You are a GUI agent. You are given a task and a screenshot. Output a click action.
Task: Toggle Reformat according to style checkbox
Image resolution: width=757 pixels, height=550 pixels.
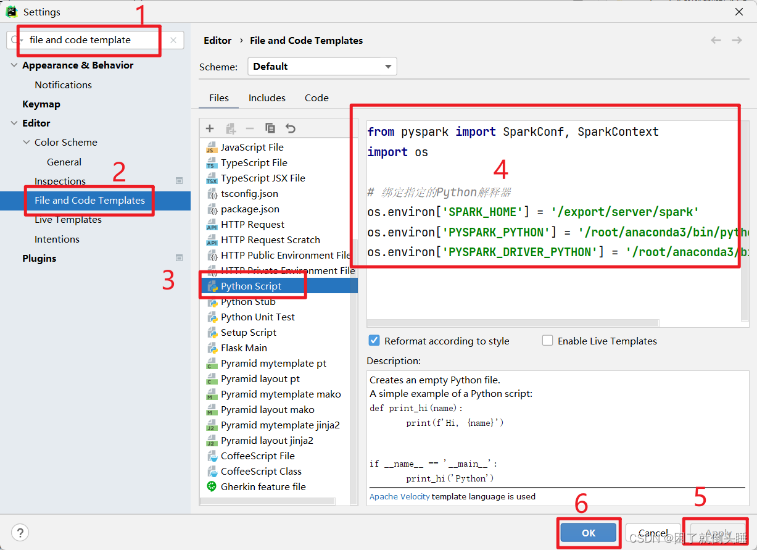click(374, 340)
